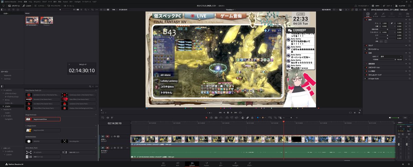Select MonoMagnifier effect
This screenshot has height=167, width=413.
point(79,141)
